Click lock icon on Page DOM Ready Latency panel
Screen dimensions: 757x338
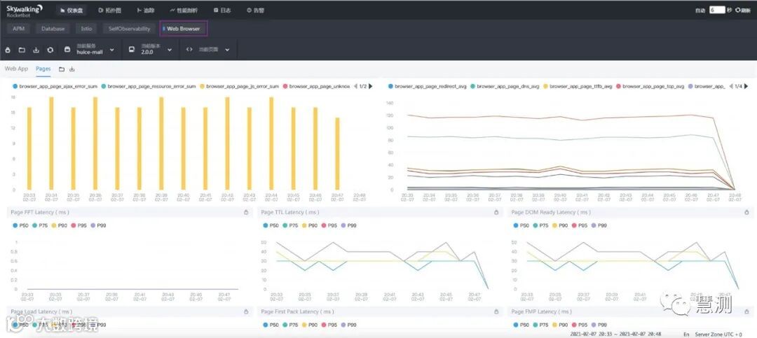747,212
